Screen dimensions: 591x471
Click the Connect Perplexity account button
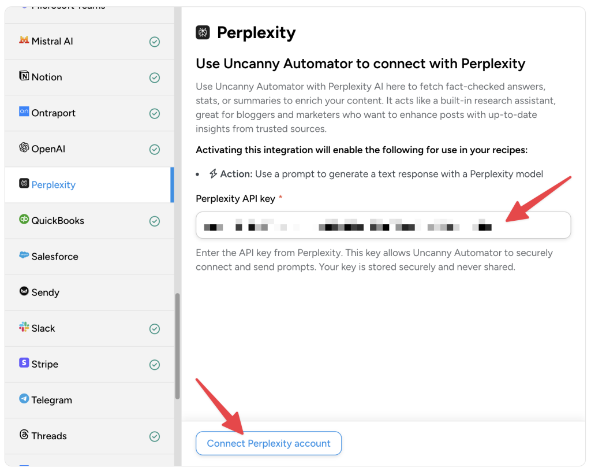tap(268, 443)
